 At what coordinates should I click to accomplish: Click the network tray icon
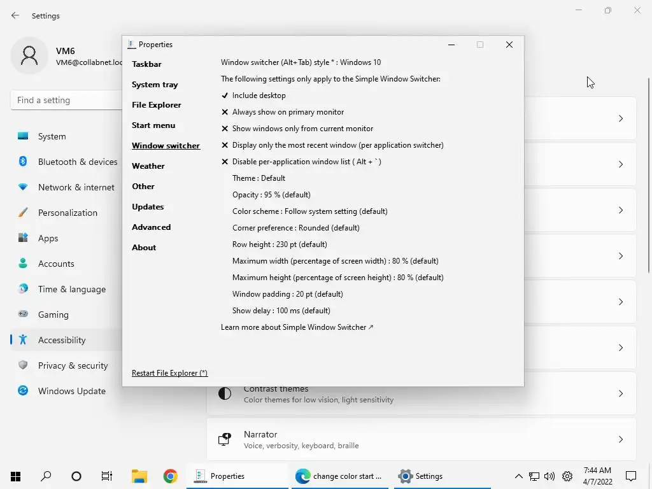coord(534,476)
